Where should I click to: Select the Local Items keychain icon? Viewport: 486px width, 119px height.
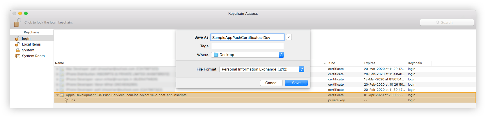coord(18,44)
